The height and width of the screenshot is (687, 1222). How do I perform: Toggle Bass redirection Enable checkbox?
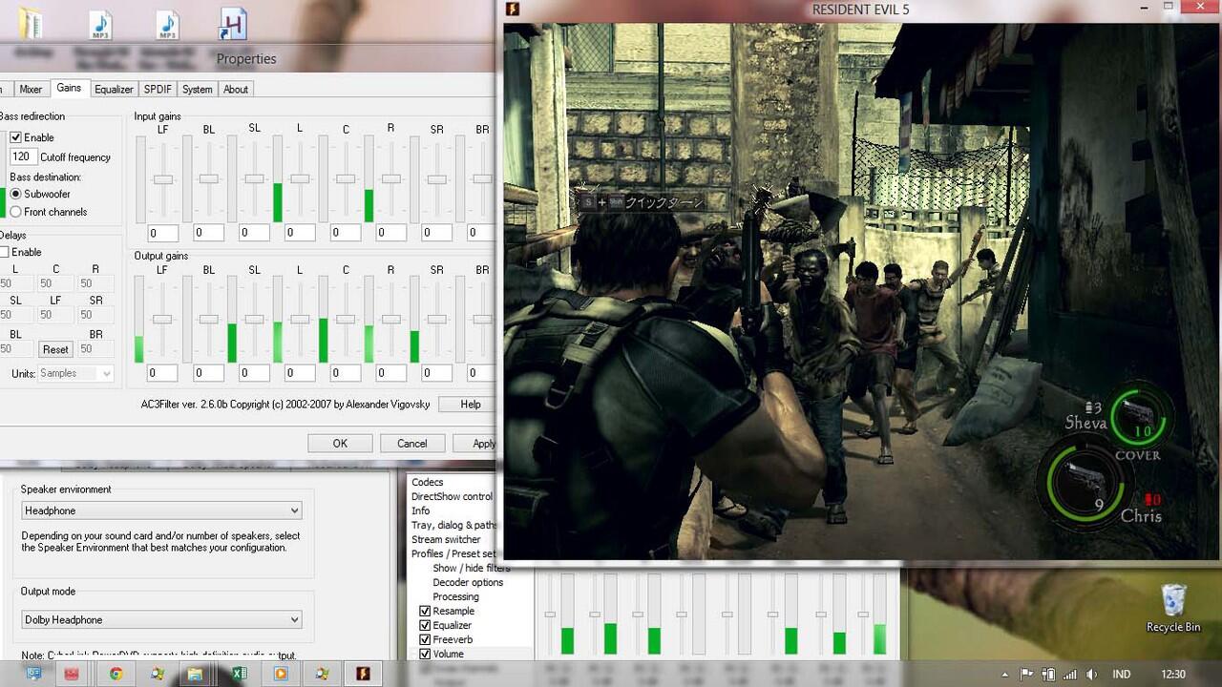pos(15,137)
